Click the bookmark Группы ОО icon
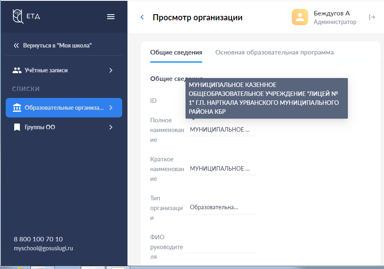The height and width of the screenshot is (269, 384). click(17, 127)
